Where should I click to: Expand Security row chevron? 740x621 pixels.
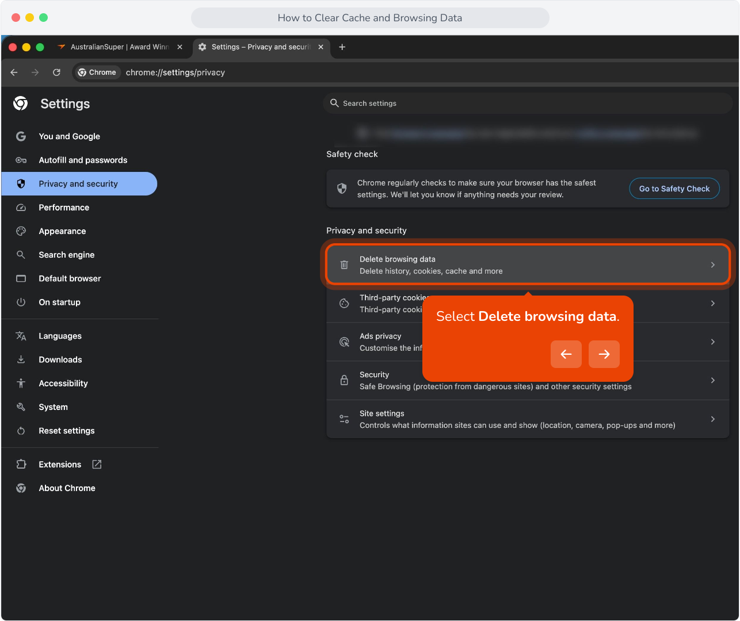coord(713,380)
